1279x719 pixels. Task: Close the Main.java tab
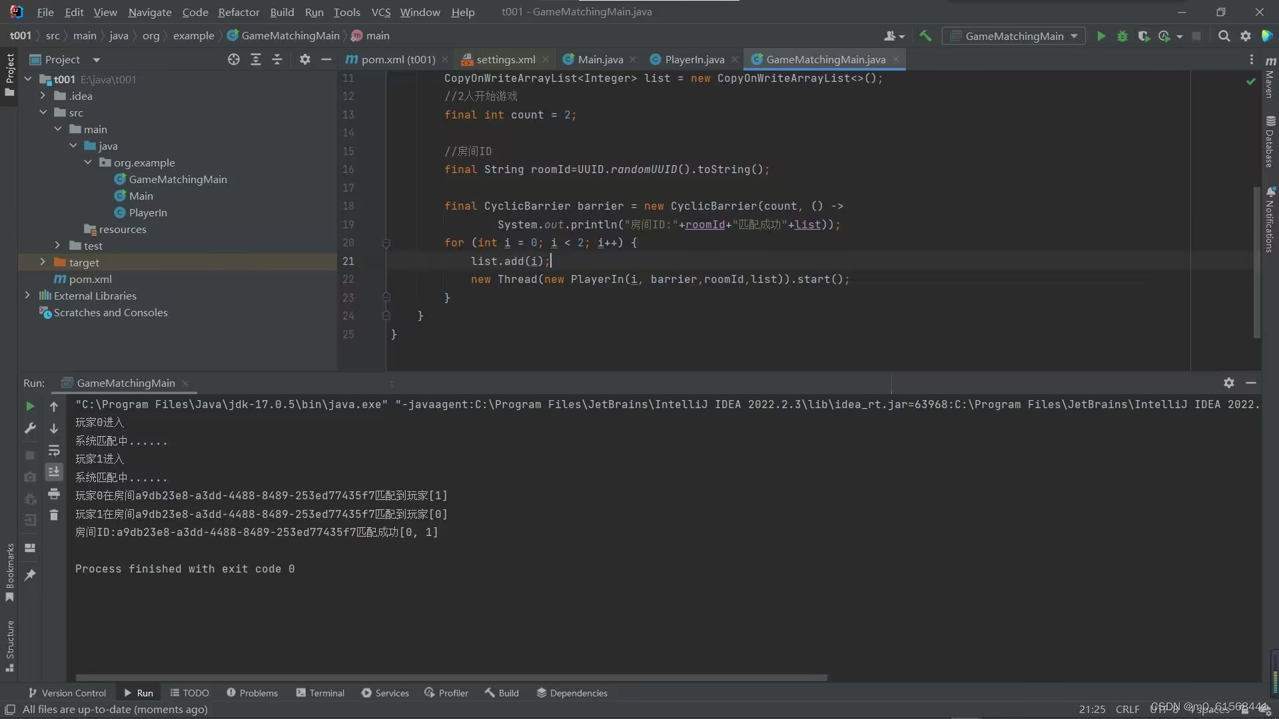[x=633, y=59]
